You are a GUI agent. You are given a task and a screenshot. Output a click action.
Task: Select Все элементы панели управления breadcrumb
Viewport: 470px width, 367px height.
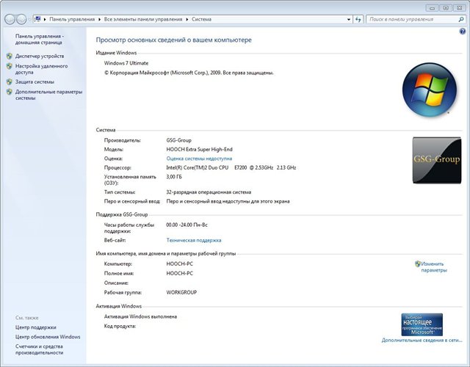143,19
